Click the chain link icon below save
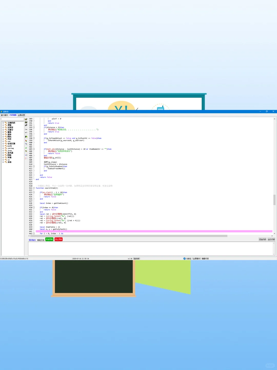 [26, 125]
